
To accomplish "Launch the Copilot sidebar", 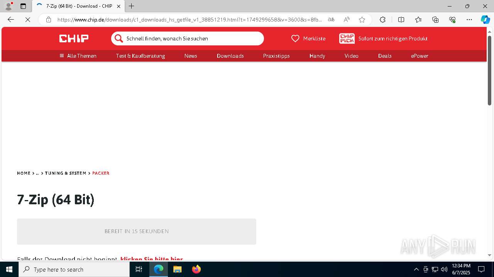I will (485, 20).
